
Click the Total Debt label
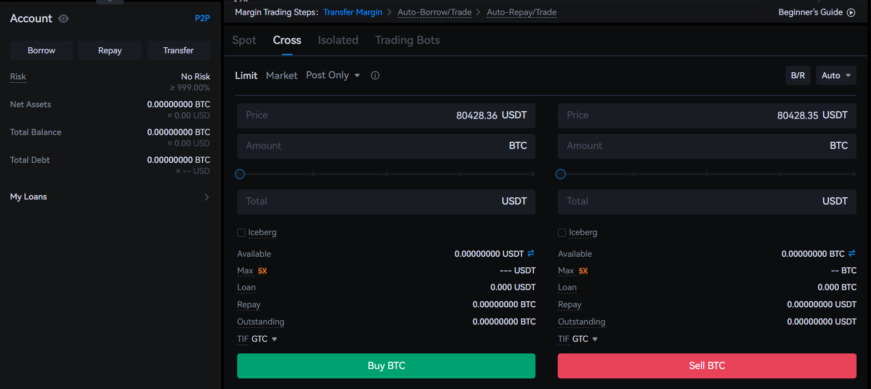(30, 160)
